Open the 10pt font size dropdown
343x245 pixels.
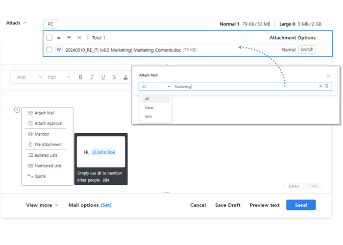[58, 77]
